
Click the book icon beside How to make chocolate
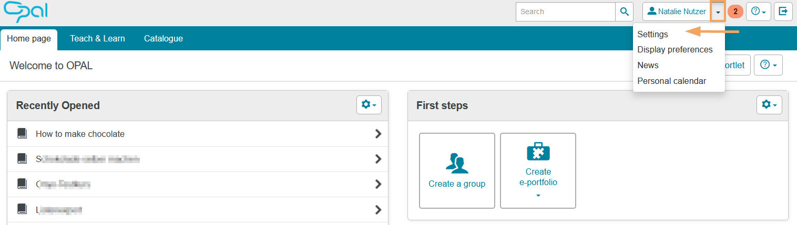22,134
